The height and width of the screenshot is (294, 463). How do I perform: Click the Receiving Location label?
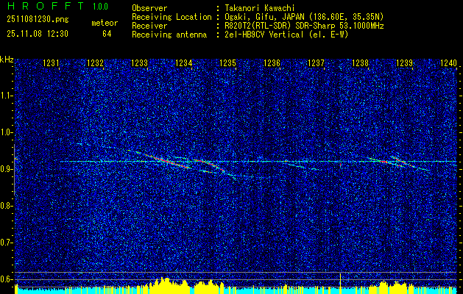click(172, 17)
